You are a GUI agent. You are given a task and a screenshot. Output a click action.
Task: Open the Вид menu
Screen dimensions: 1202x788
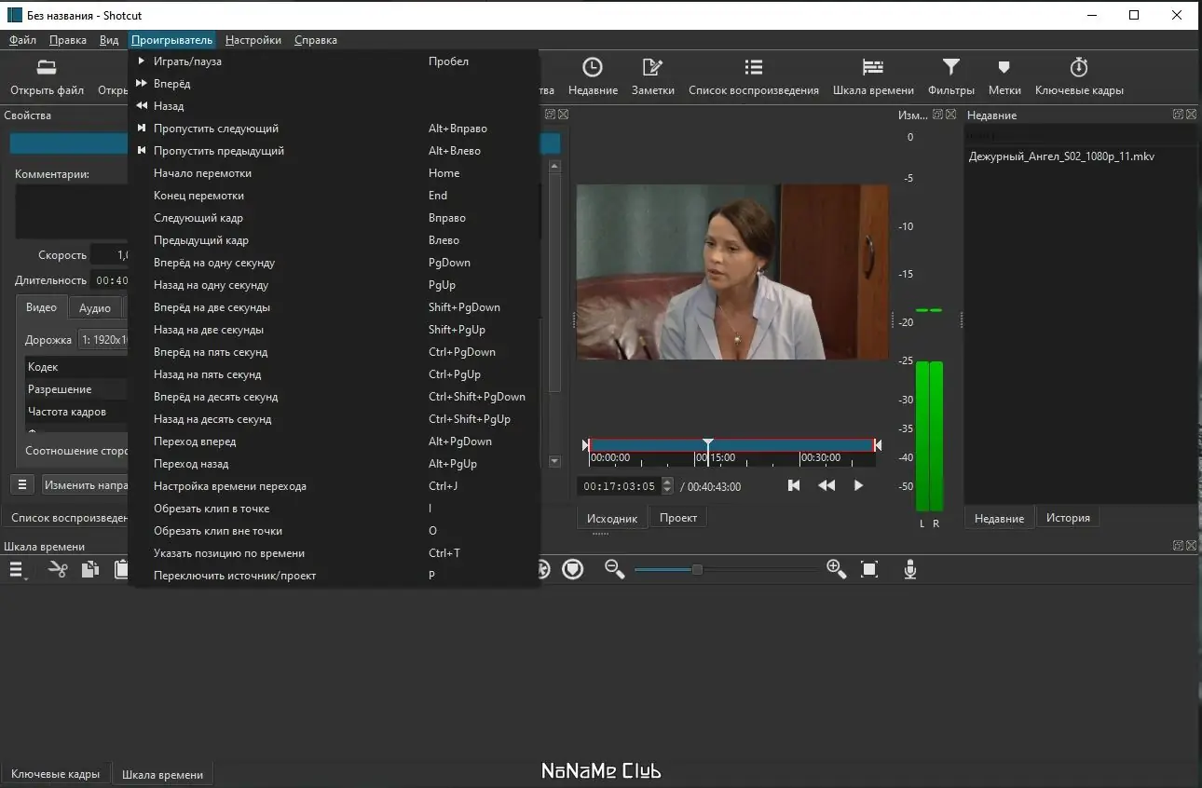click(x=109, y=40)
